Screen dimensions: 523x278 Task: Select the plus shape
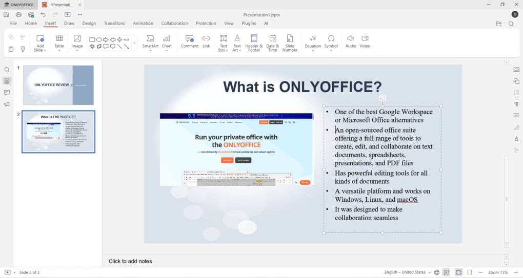(x=119, y=39)
